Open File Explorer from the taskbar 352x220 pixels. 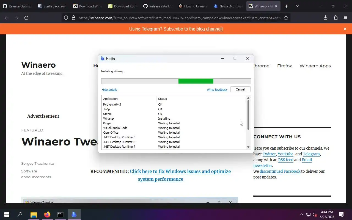click(x=34, y=215)
